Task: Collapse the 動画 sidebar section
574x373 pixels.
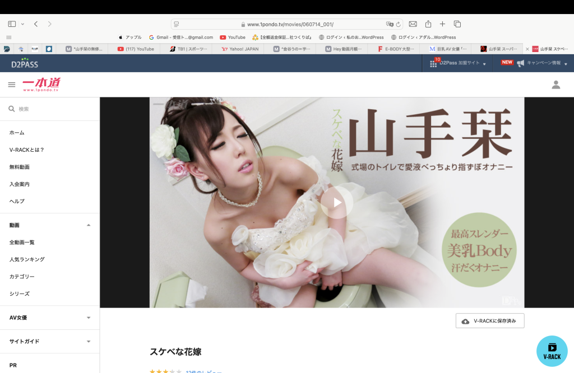Action: click(x=88, y=225)
